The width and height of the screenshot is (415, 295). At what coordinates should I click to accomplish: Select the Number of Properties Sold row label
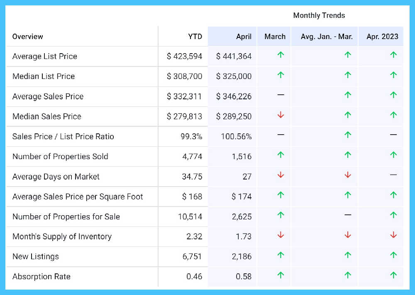coord(60,157)
